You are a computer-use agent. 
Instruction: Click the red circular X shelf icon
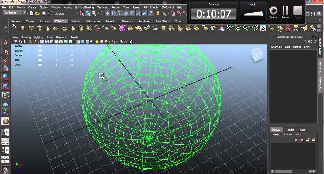288,28
